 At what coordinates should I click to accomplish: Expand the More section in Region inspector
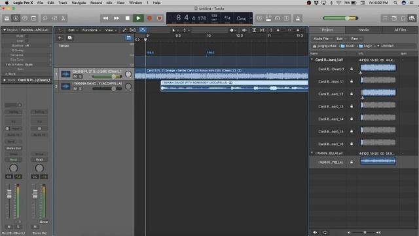pyautogui.click(x=10, y=74)
